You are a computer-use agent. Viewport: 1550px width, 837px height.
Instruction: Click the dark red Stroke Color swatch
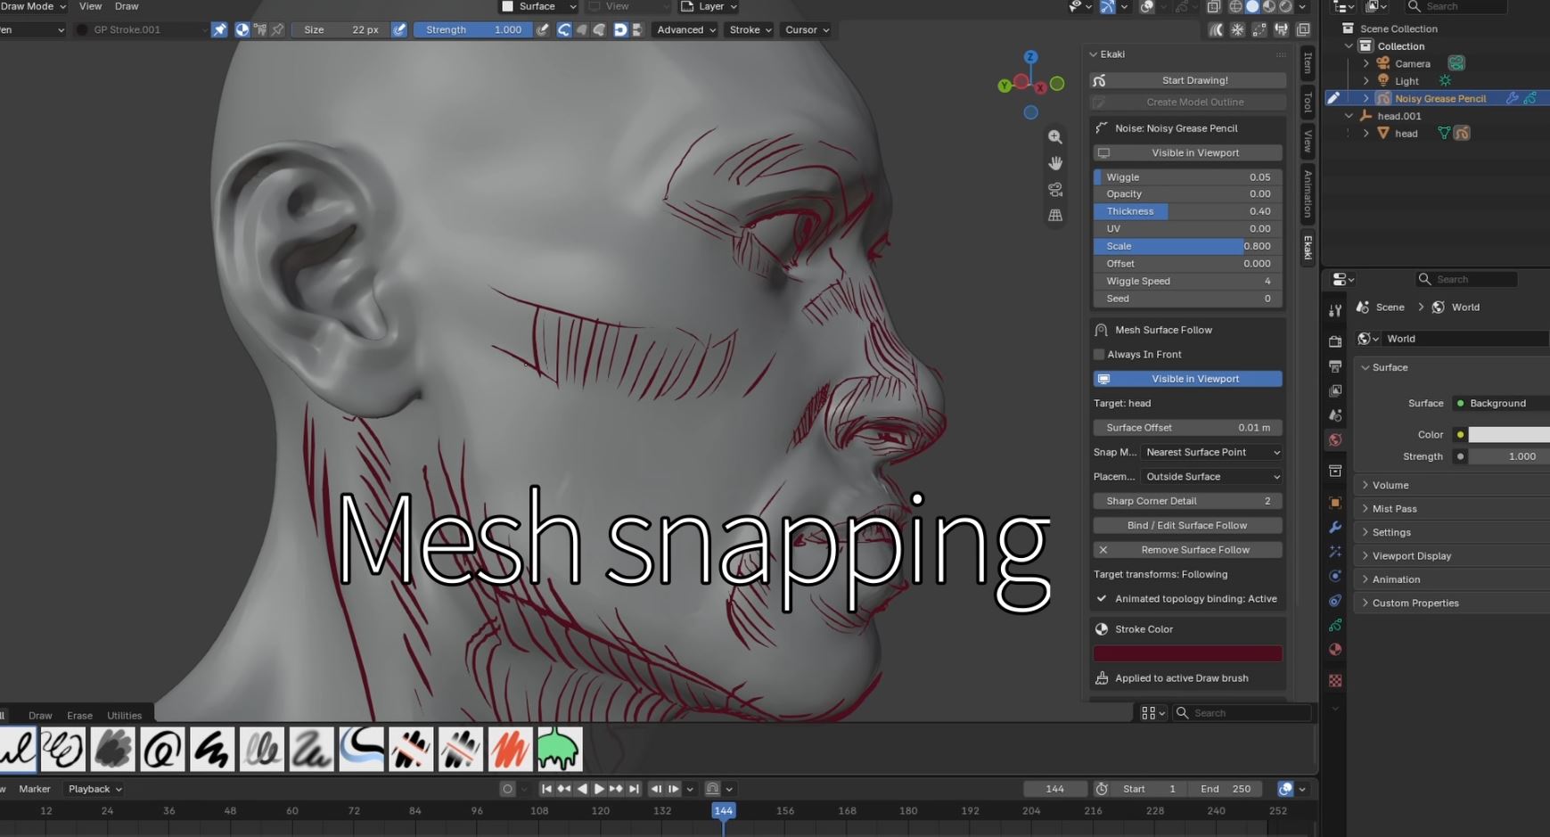1187,653
